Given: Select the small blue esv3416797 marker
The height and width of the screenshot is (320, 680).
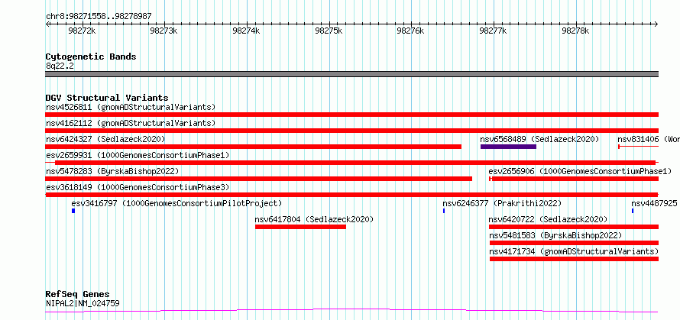Looking at the screenshot, I should (x=73, y=211).
